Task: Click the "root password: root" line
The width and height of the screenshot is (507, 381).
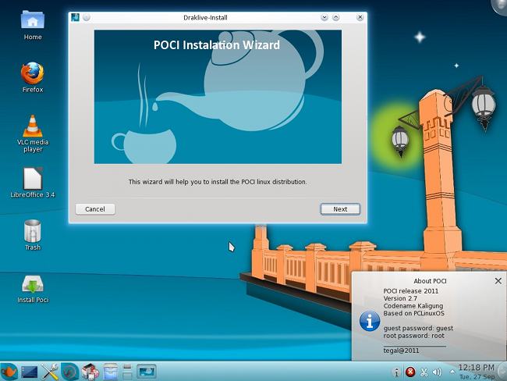Action: tap(414, 336)
